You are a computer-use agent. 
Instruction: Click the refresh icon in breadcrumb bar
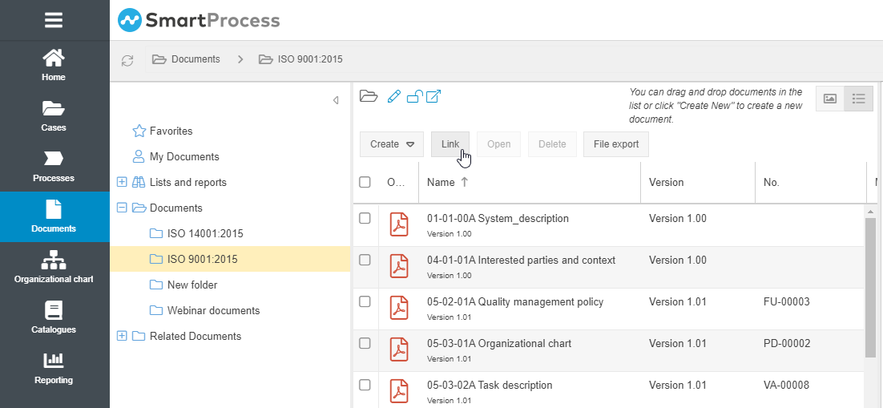[x=127, y=60]
